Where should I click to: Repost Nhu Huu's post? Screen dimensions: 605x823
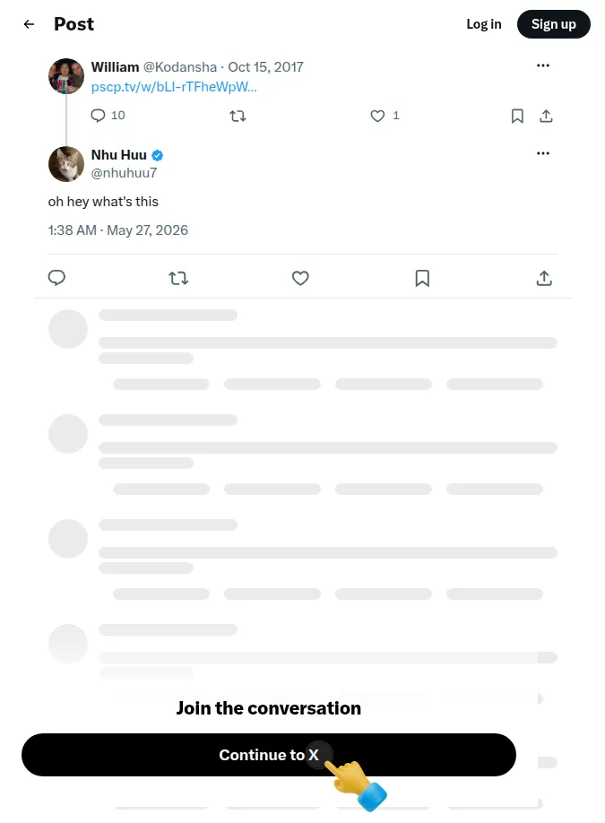[178, 278]
